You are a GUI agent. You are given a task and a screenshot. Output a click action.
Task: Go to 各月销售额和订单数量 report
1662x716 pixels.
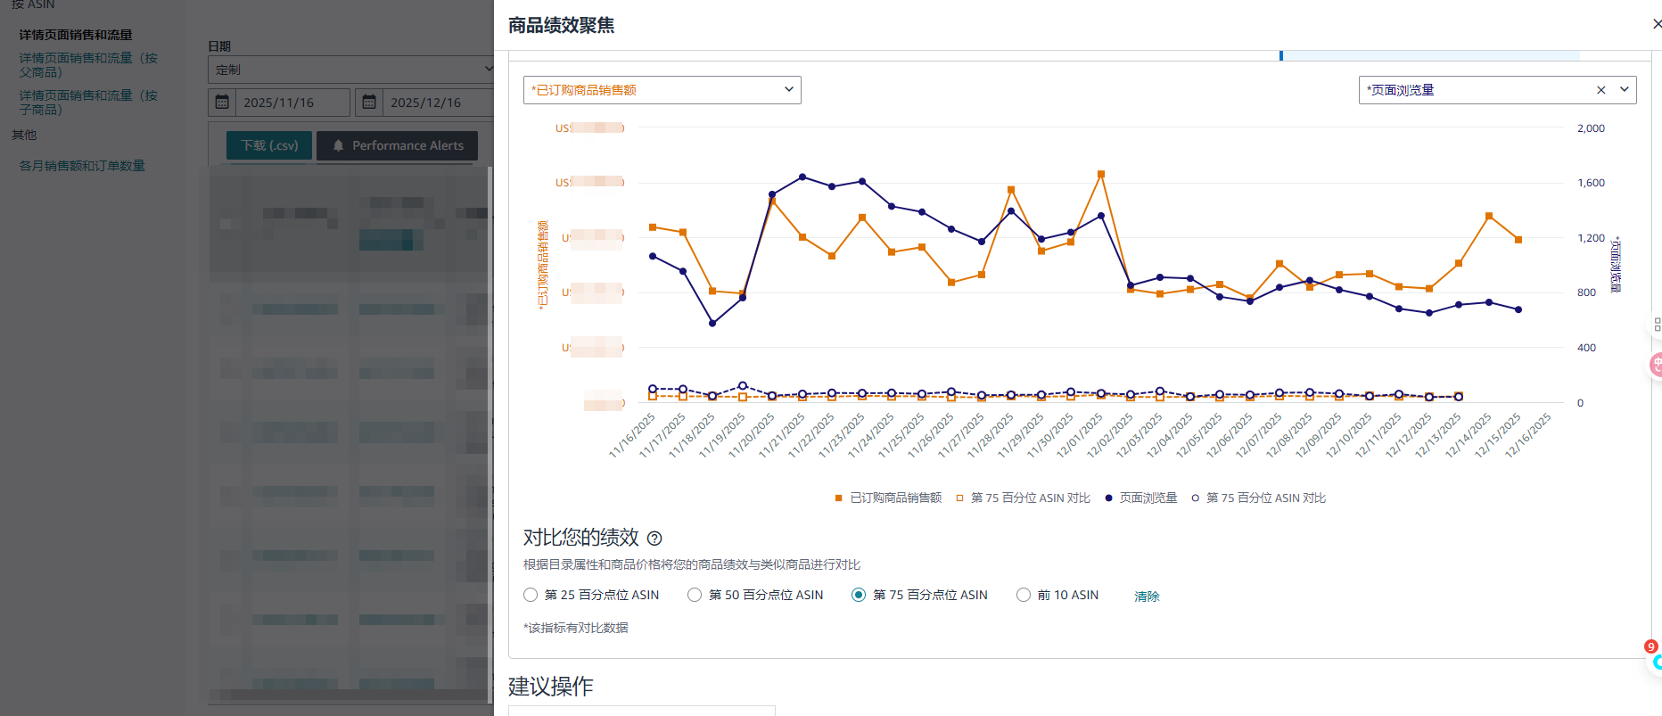click(82, 166)
